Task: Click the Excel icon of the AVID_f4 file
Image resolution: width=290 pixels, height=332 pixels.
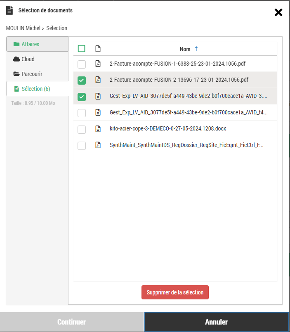Action: (98, 112)
